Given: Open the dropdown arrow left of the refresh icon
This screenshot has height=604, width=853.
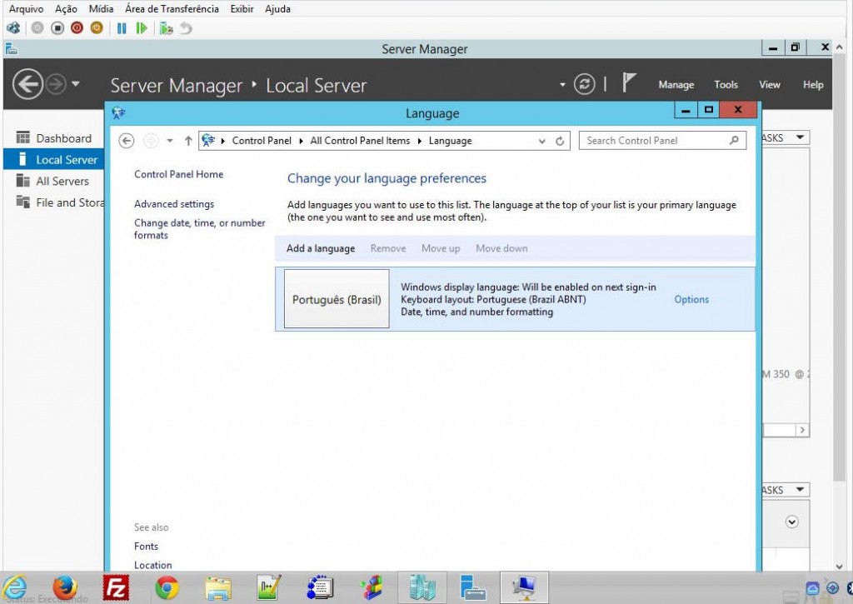Looking at the screenshot, I should tap(562, 85).
